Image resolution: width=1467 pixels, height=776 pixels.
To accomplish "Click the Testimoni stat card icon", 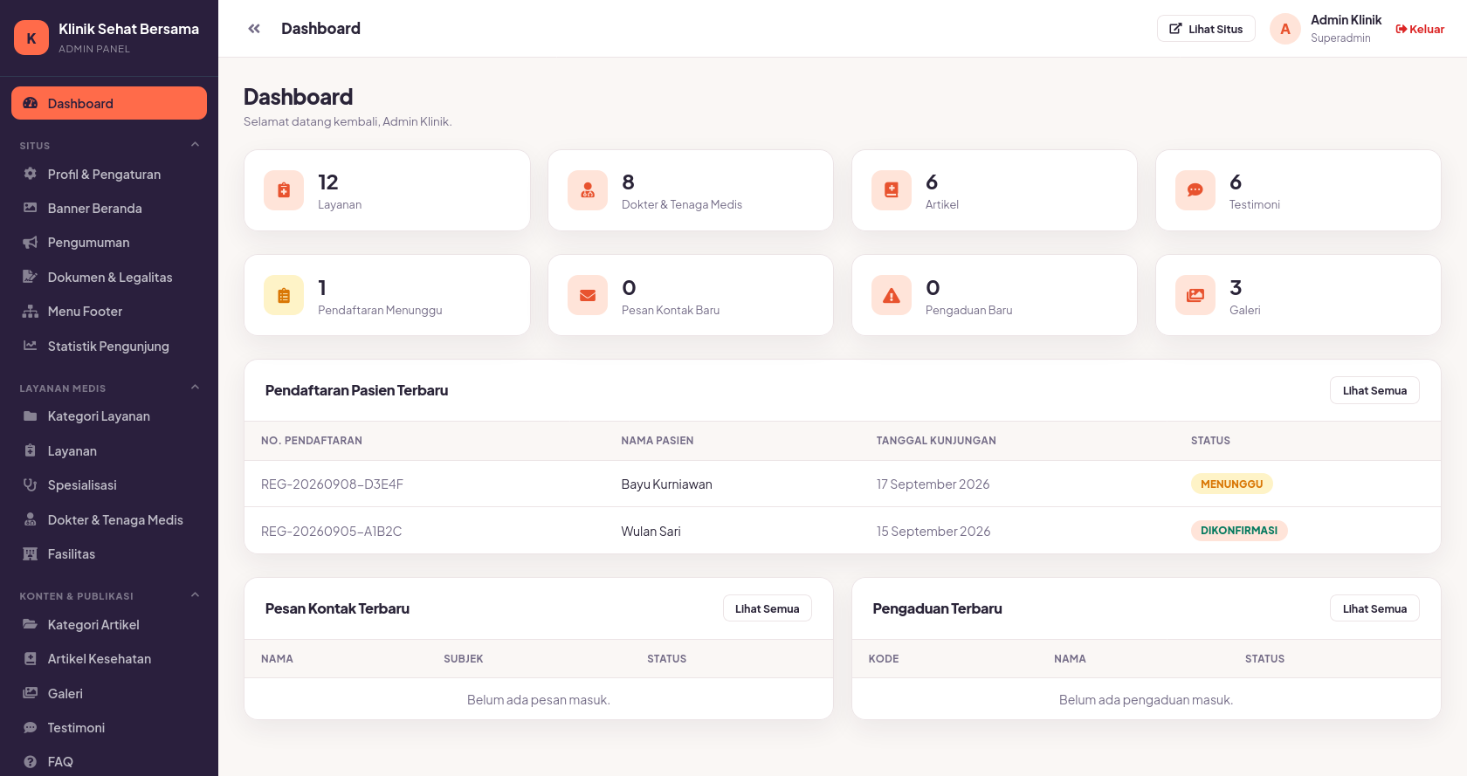I will [x=1195, y=190].
